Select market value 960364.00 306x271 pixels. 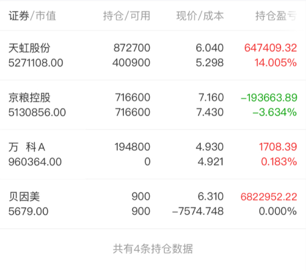click(x=35, y=162)
